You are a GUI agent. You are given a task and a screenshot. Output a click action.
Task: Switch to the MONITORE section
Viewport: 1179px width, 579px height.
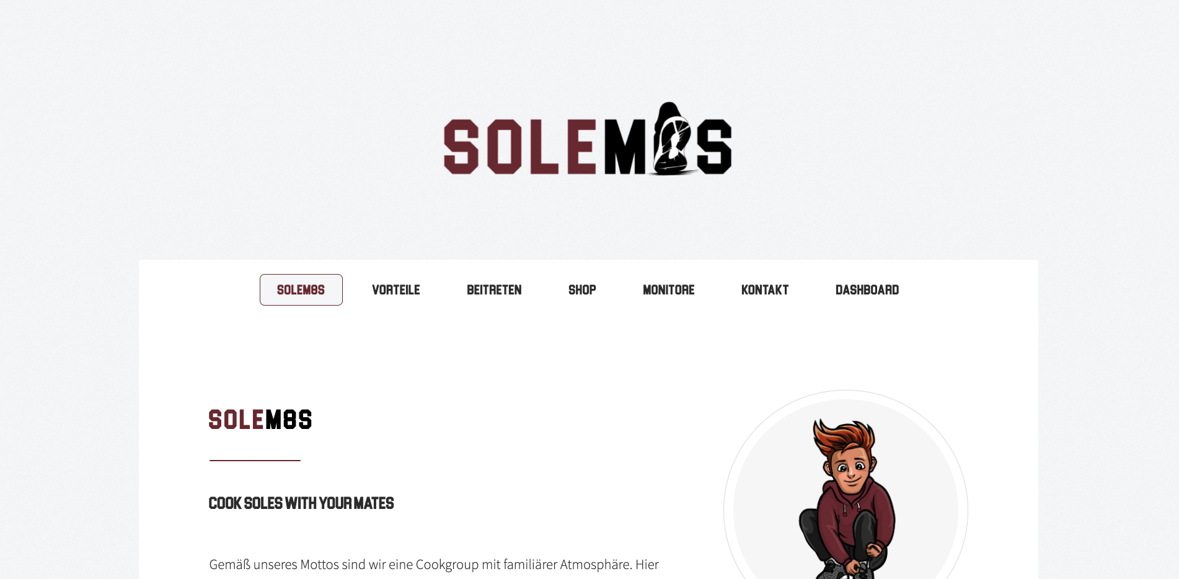click(668, 289)
